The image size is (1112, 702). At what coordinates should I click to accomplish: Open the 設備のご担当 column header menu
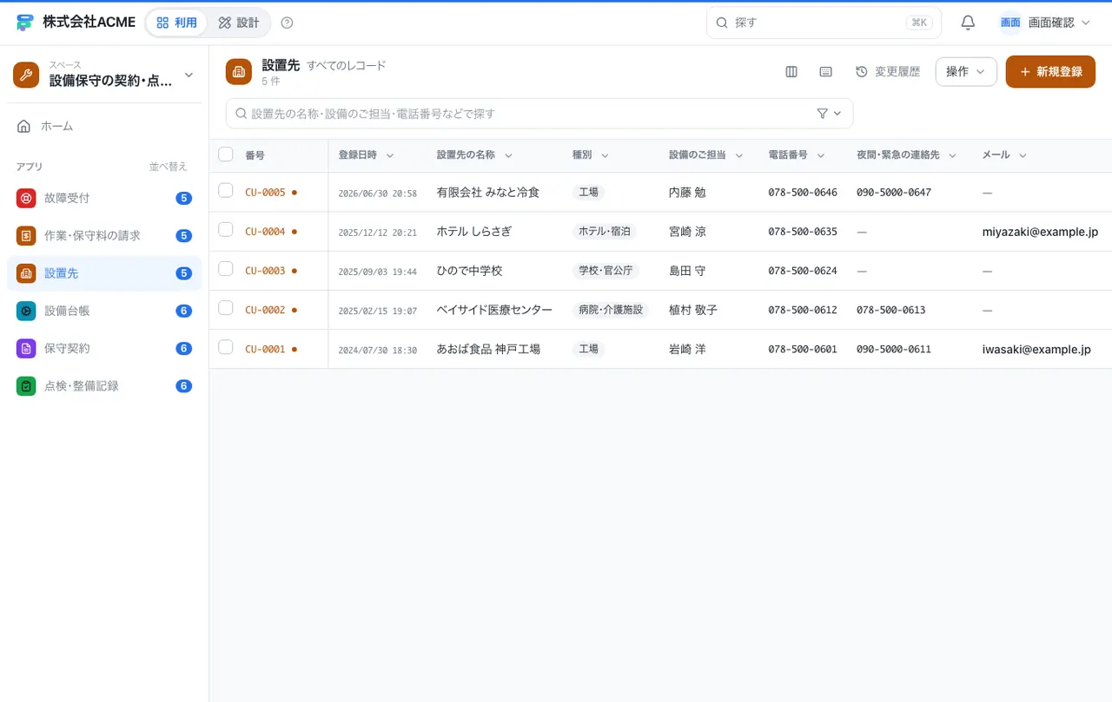point(739,155)
